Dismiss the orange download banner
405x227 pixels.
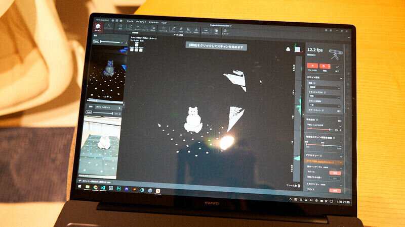[x=341, y=162]
